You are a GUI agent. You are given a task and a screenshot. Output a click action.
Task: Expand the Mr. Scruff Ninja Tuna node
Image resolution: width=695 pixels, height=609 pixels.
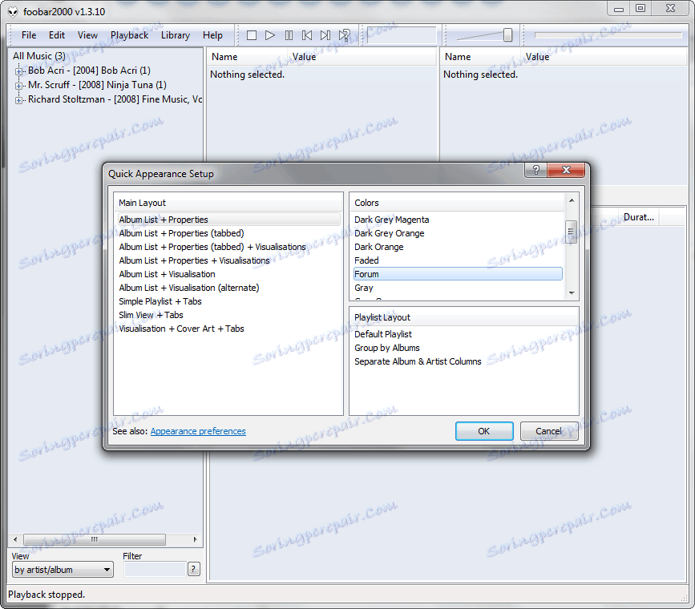tap(18, 86)
